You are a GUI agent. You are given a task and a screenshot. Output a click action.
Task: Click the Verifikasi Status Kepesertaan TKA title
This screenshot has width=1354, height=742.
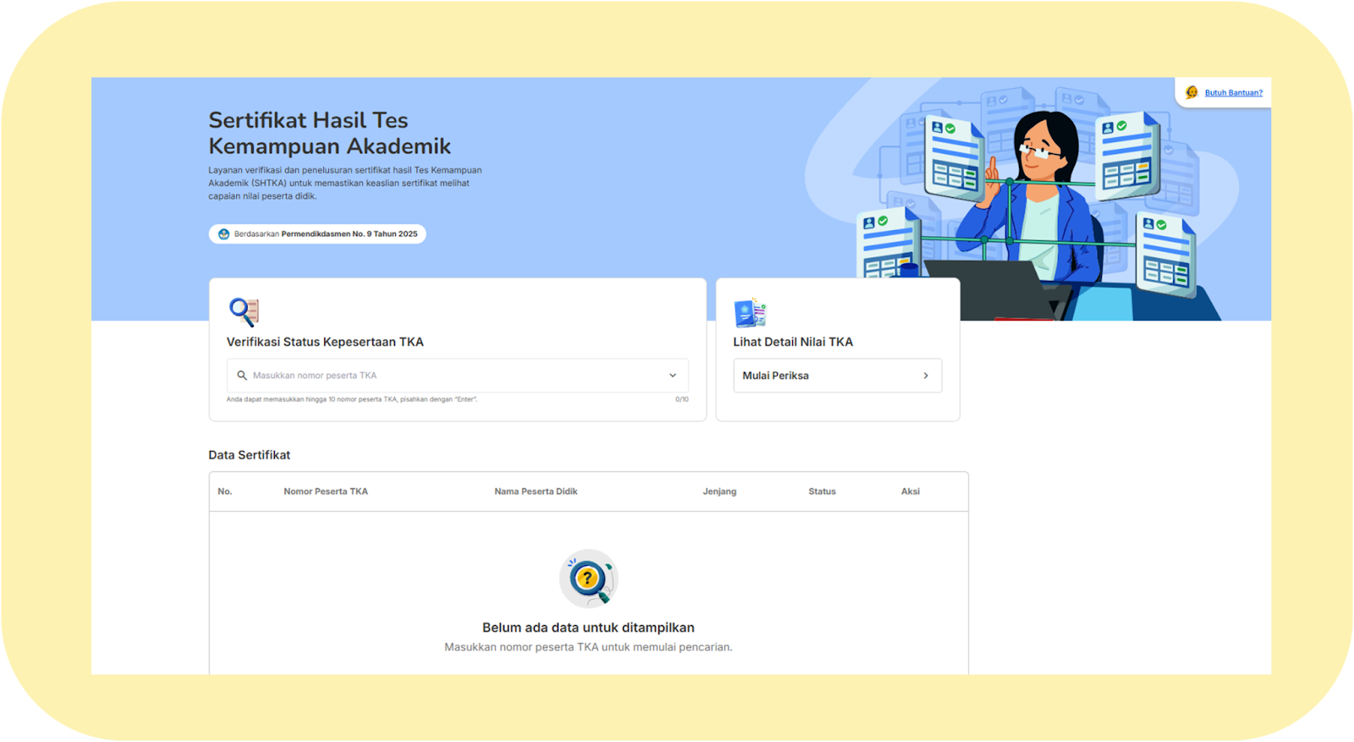pos(325,342)
